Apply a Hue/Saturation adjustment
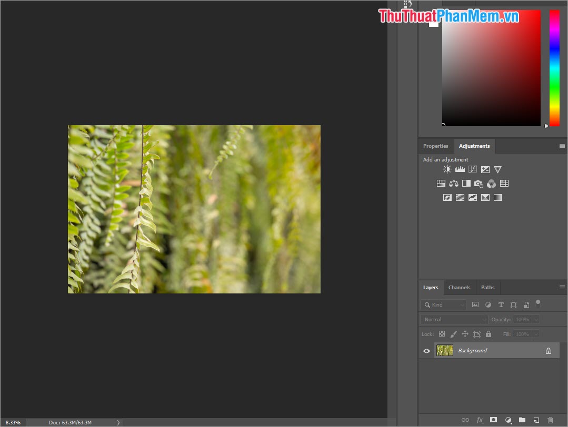This screenshot has height=427, width=568. click(441, 183)
